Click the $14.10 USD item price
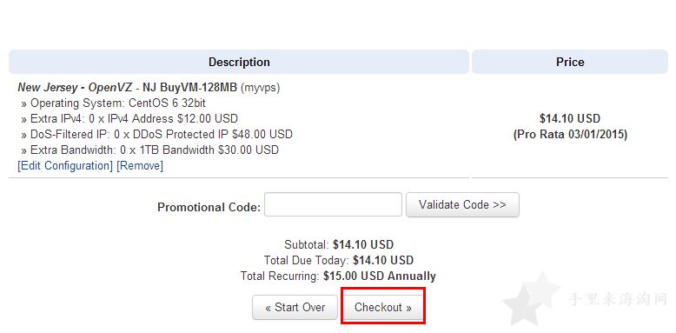This screenshot has height=333, width=676. click(570, 118)
